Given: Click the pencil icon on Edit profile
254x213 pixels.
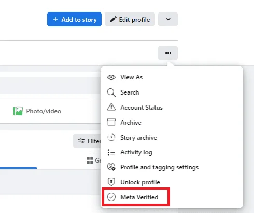Looking at the screenshot, I should (114, 19).
